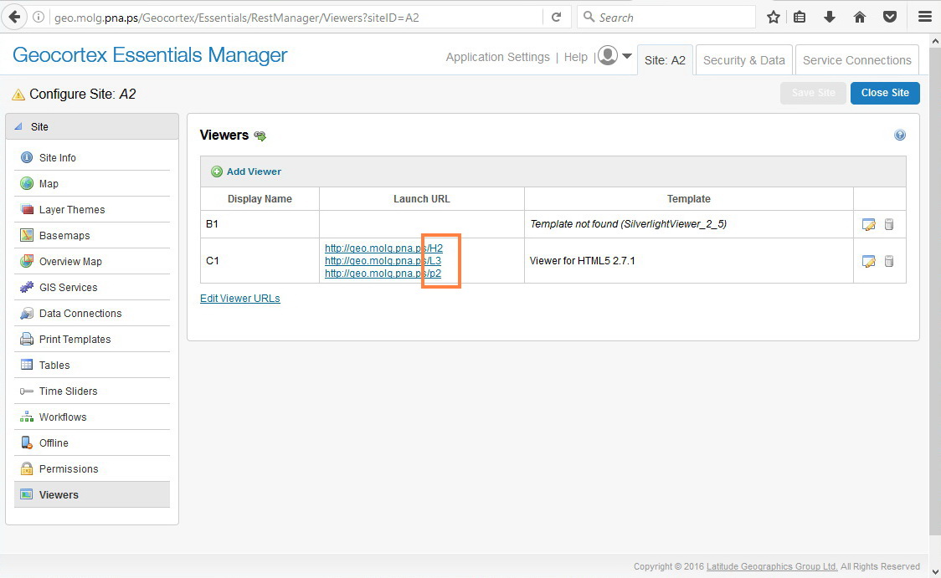Open the launch URL ending in /p2
This screenshot has width=941, height=578.
click(383, 273)
